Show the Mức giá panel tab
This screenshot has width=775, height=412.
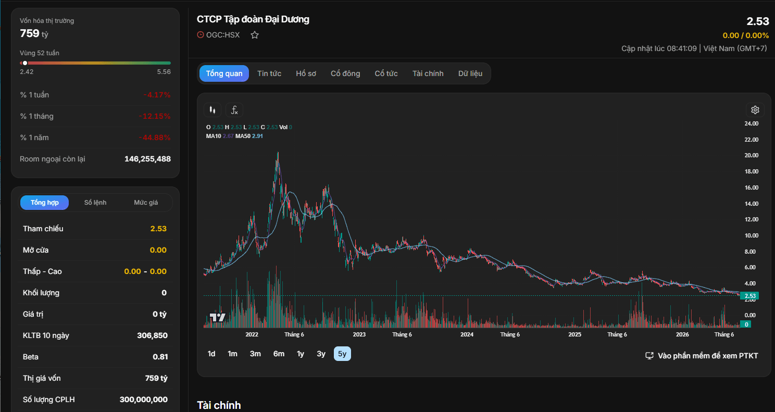(146, 203)
